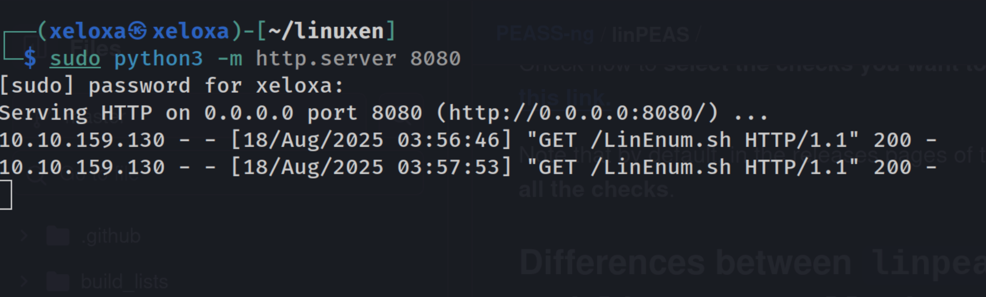The height and width of the screenshot is (297, 986).
Task: Expand the .github folder chevron
Action: (x=24, y=236)
